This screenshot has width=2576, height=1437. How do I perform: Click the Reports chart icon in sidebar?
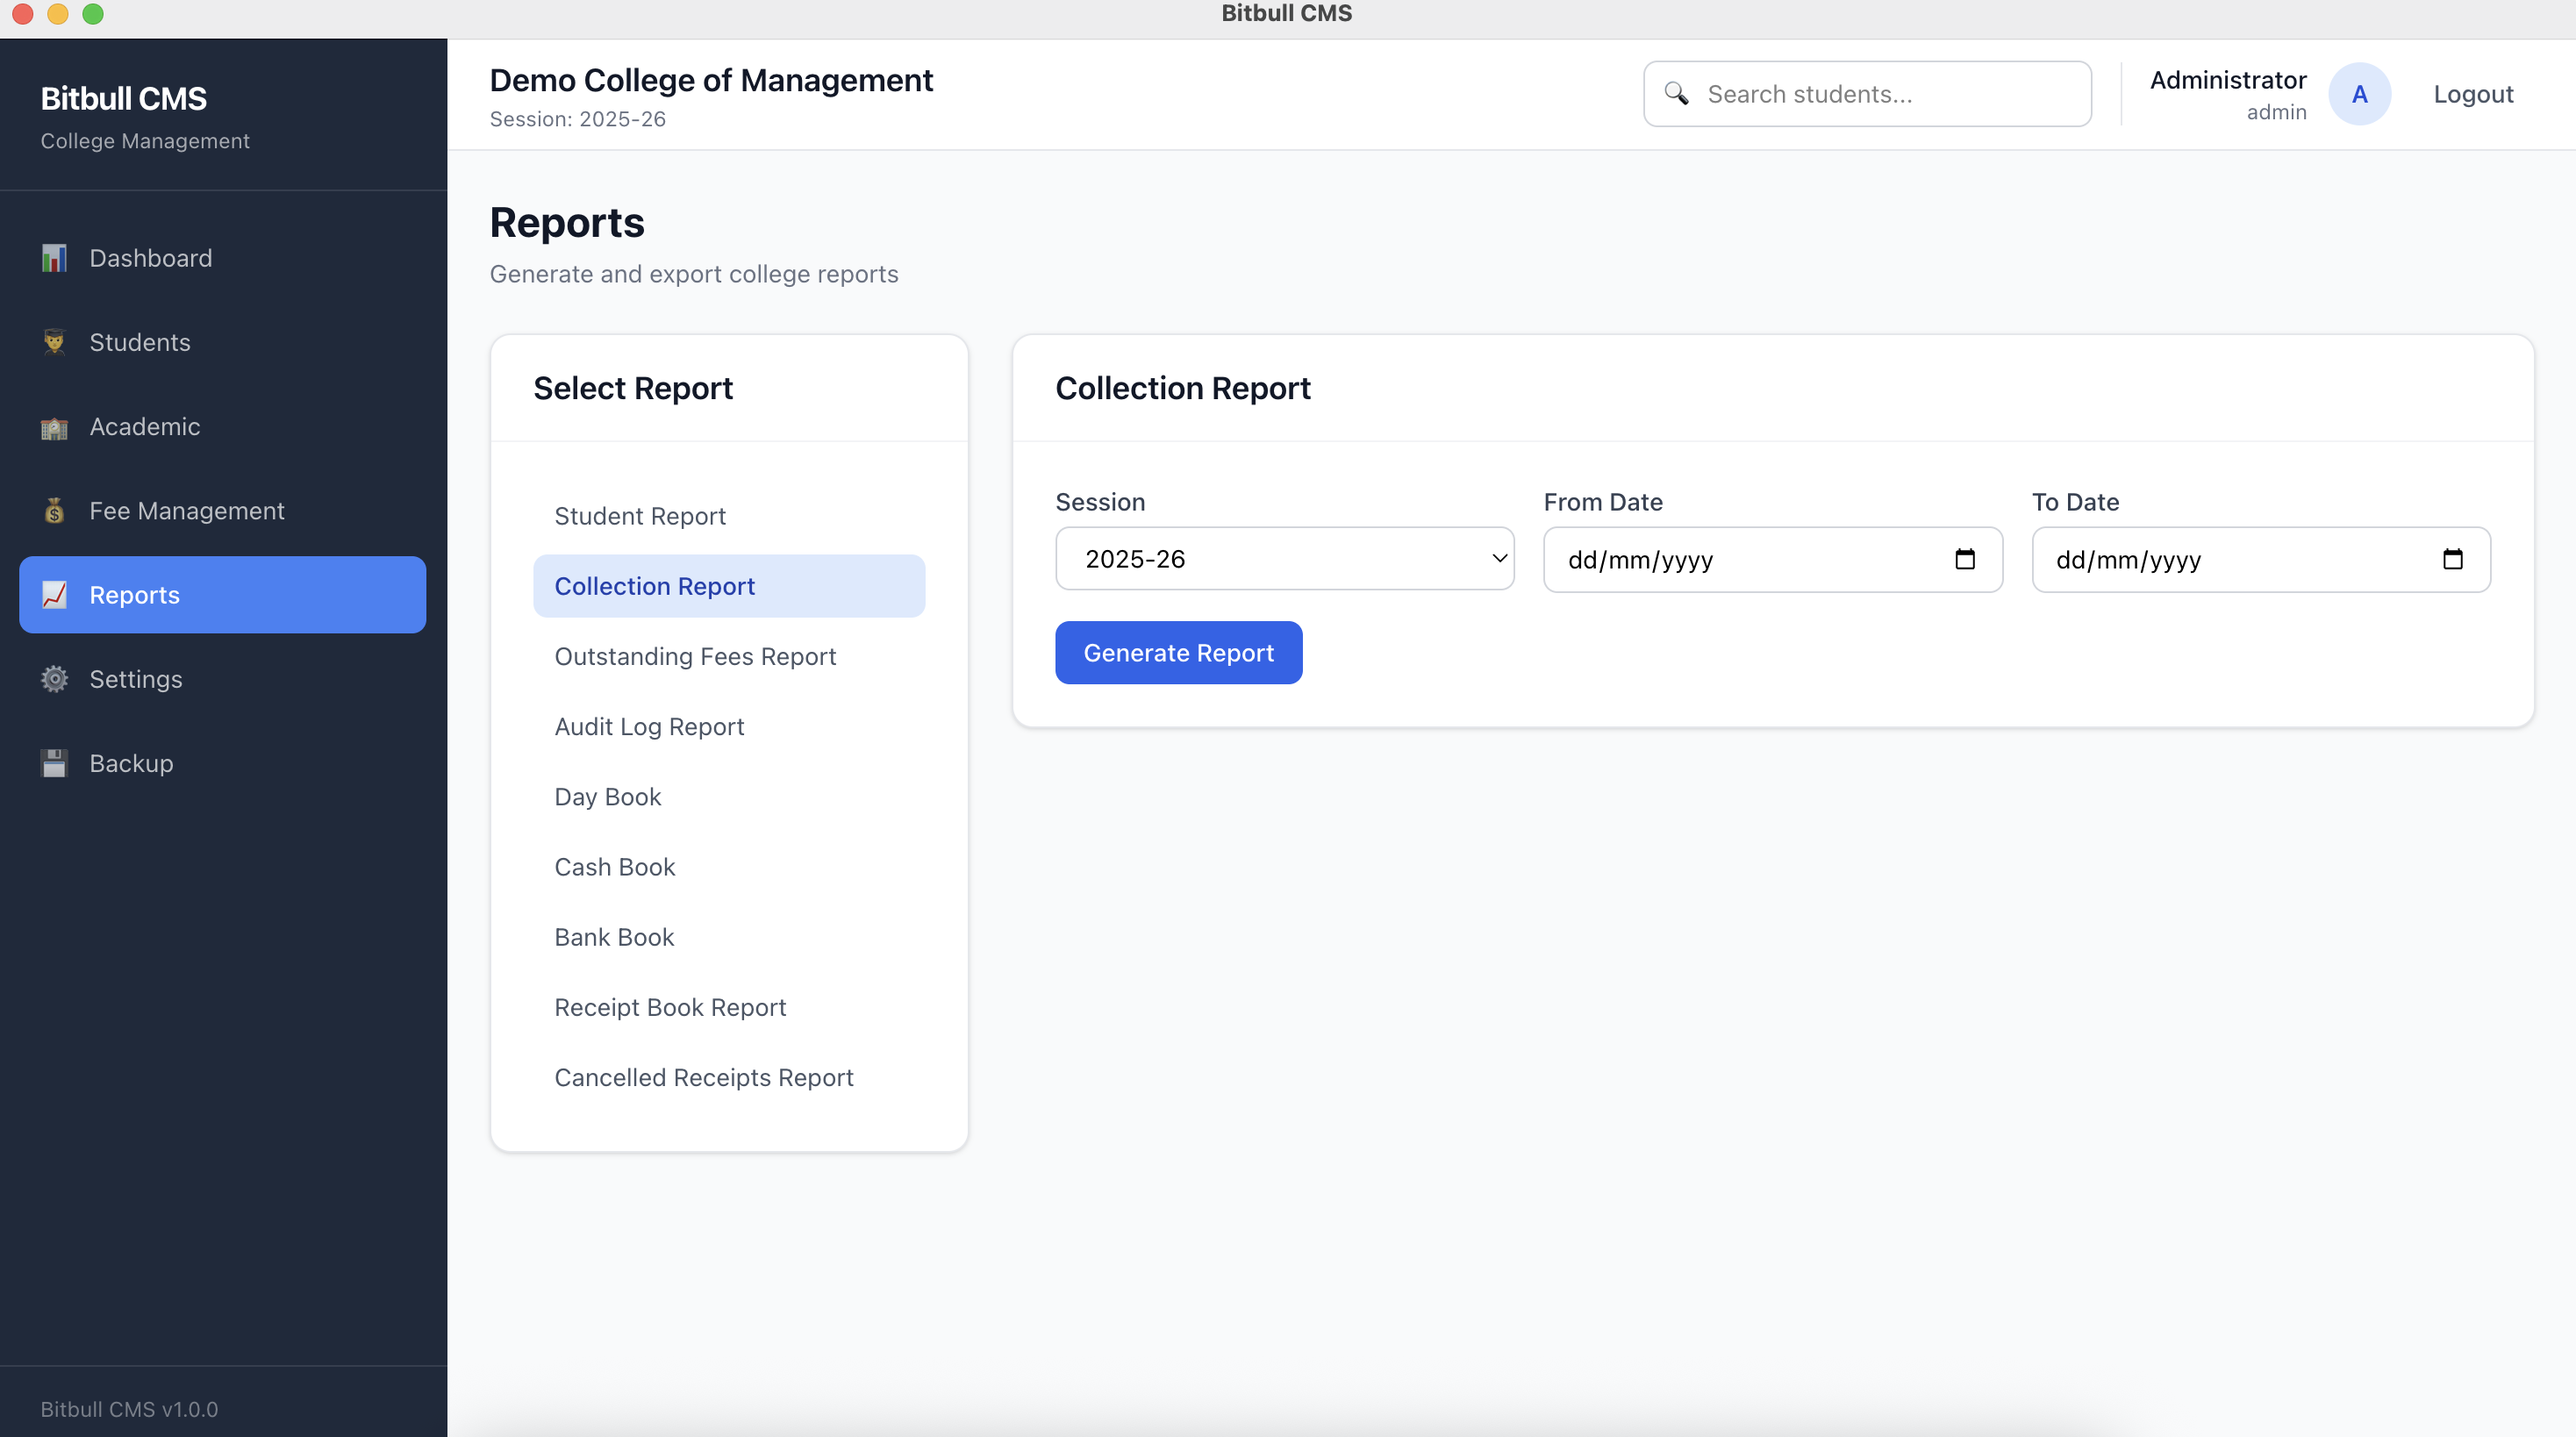coord(54,595)
